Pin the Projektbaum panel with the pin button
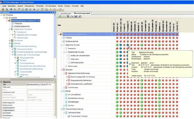194x119 pixels. (52, 12)
